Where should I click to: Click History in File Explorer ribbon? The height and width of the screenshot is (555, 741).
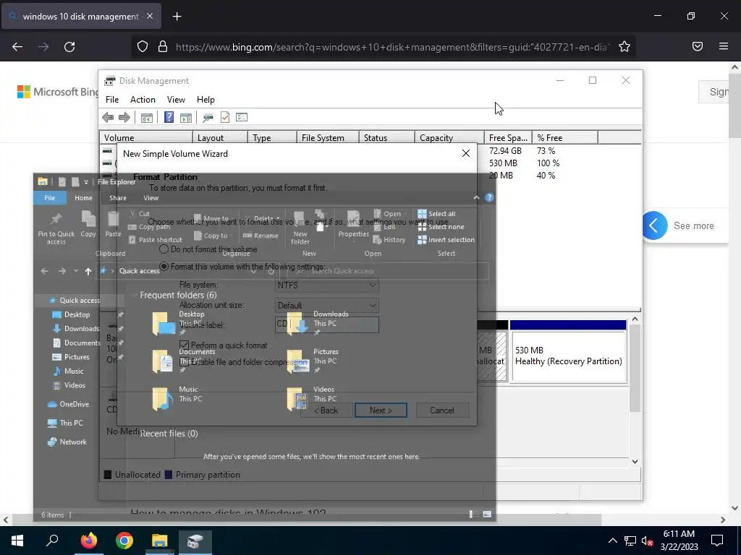[389, 240]
